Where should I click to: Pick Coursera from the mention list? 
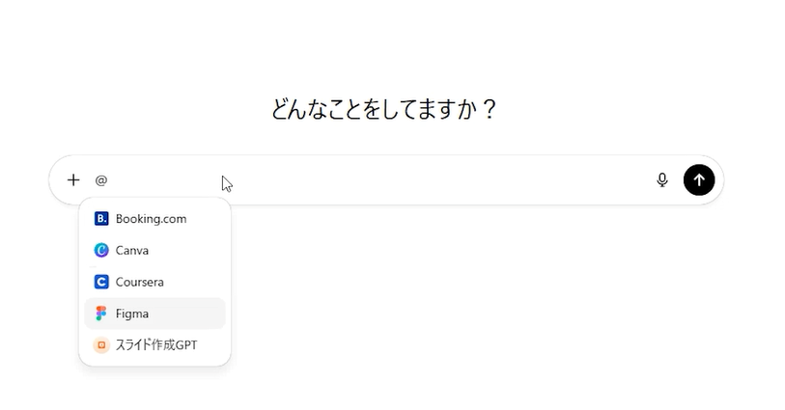click(154, 283)
